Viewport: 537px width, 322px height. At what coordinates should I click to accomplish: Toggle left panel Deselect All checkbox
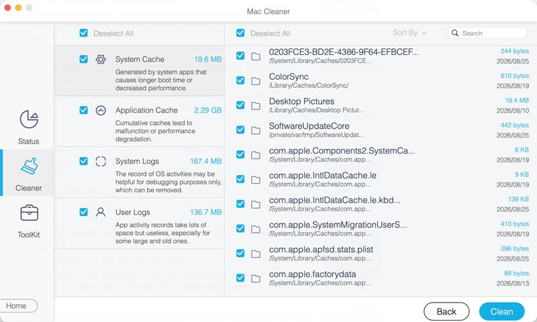click(x=83, y=33)
